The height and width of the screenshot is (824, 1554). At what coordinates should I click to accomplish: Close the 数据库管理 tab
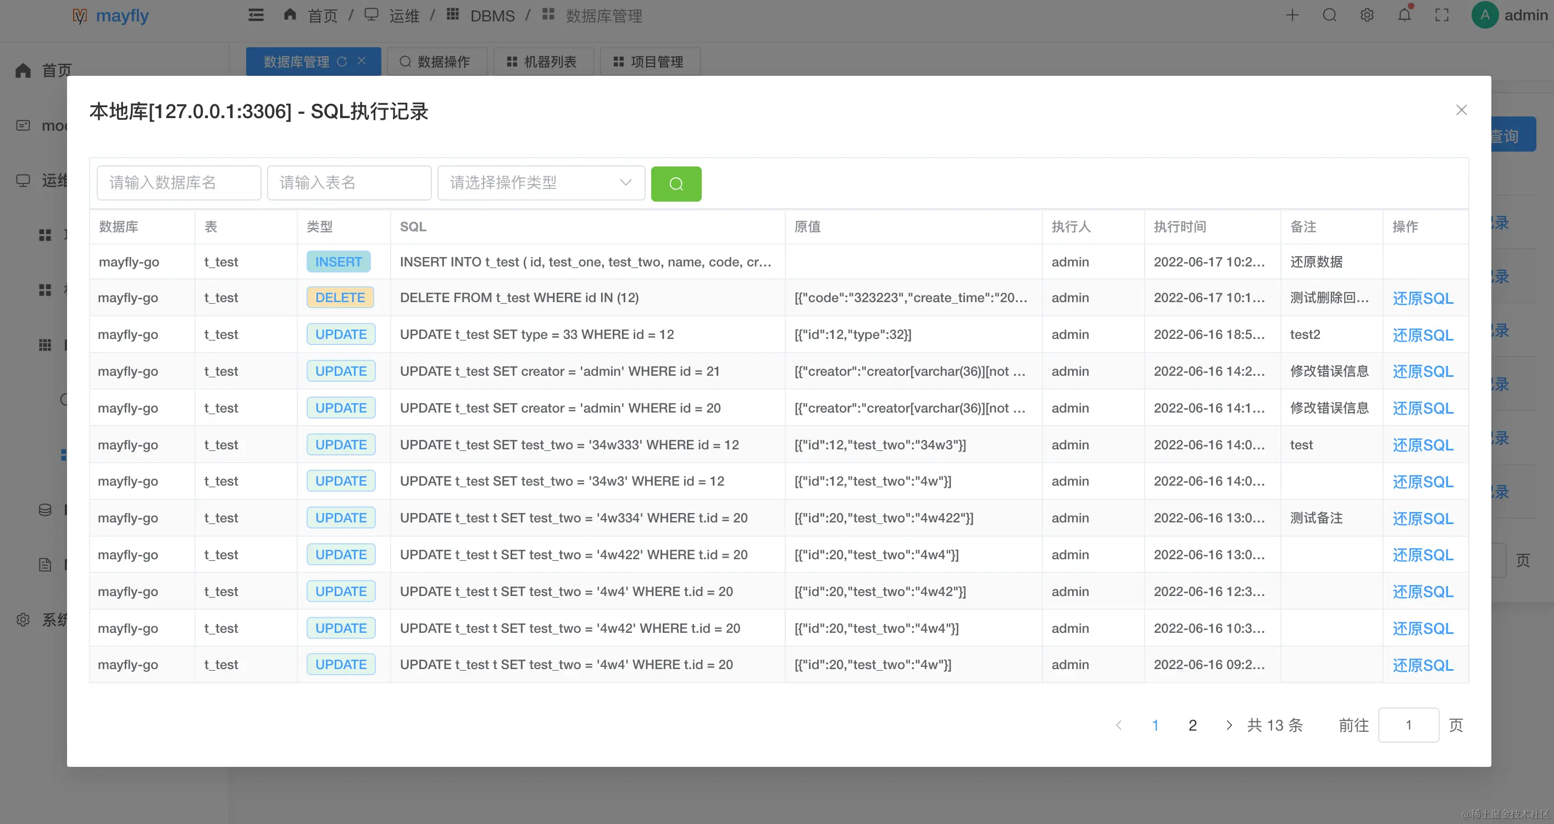[362, 61]
